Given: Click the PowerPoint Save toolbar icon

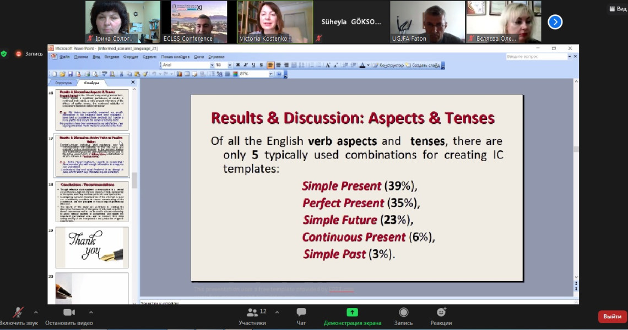Looking at the screenshot, I should click(70, 74).
